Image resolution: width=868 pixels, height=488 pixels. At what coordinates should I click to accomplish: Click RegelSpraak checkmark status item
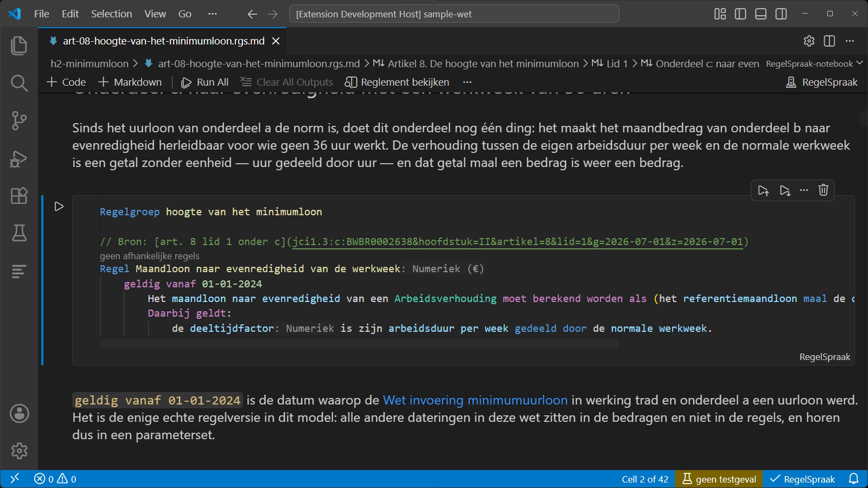tap(802, 479)
